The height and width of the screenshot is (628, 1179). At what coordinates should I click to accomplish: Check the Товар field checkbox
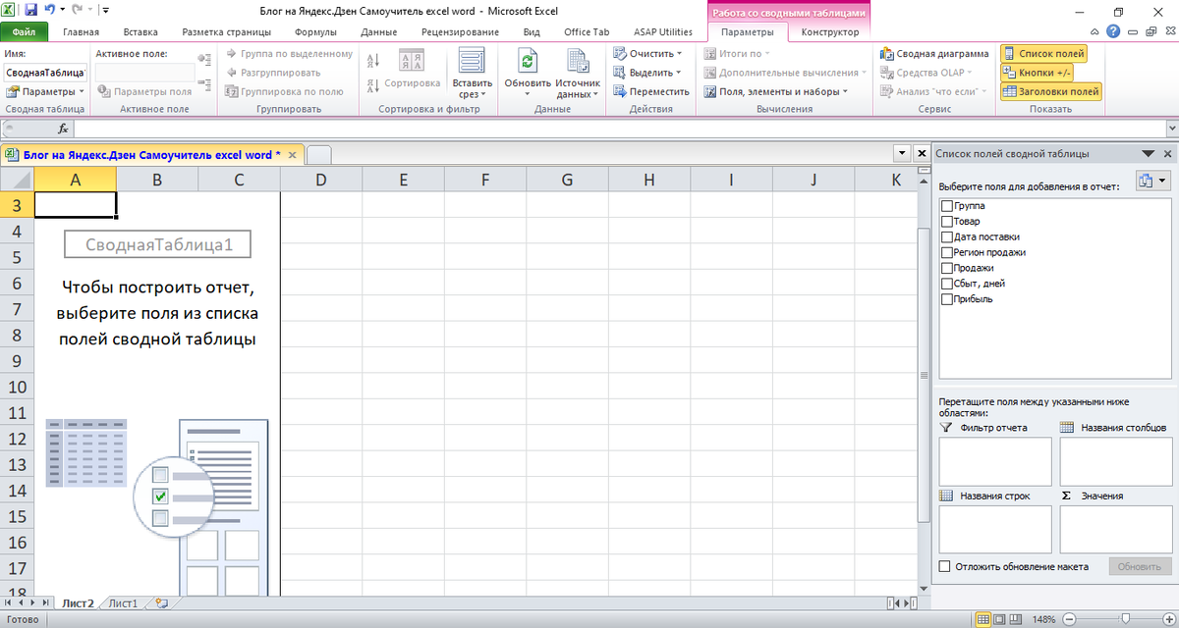[947, 222]
